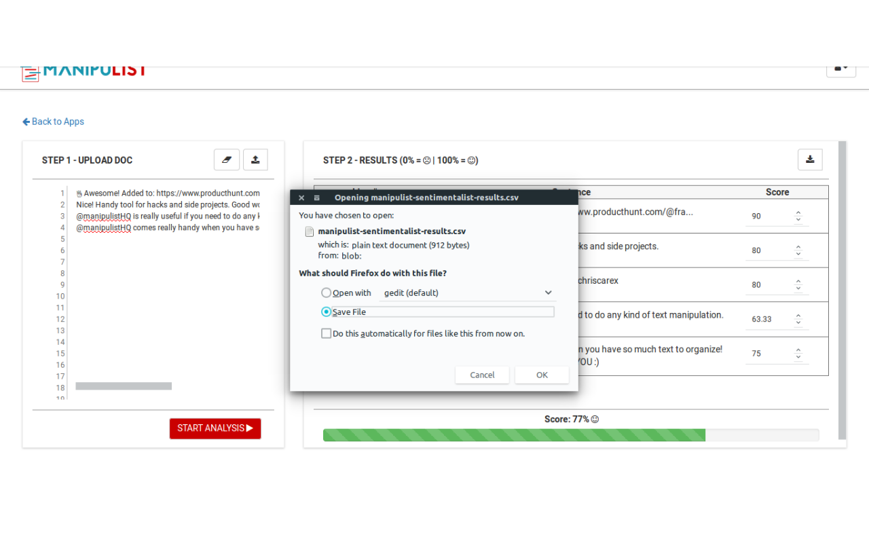This screenshot has height=543, width=869.
Task: Click the eraser icon in Step 1 panel
Action: point(227,160)
